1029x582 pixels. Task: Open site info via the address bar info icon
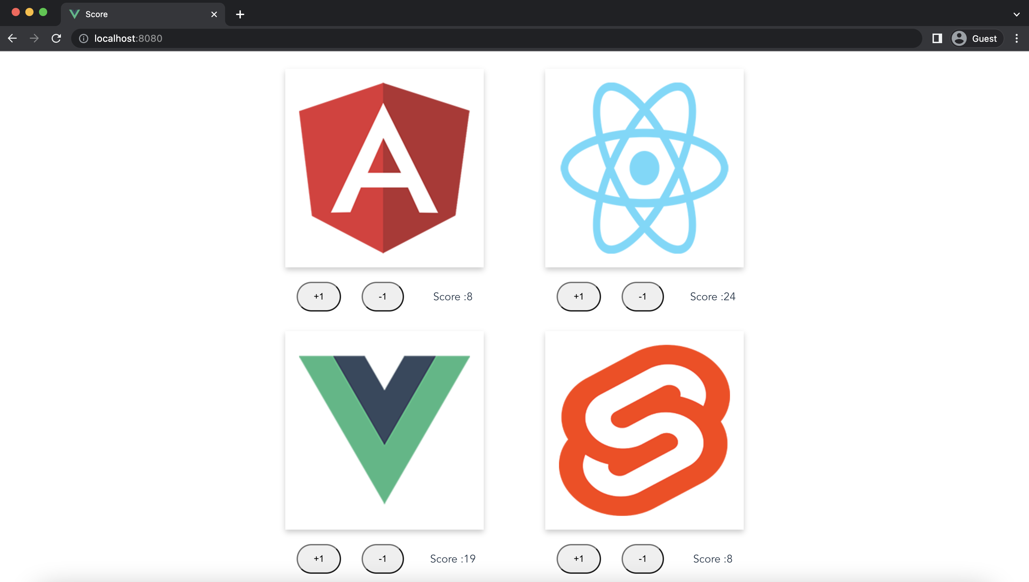tap(84, 38)
